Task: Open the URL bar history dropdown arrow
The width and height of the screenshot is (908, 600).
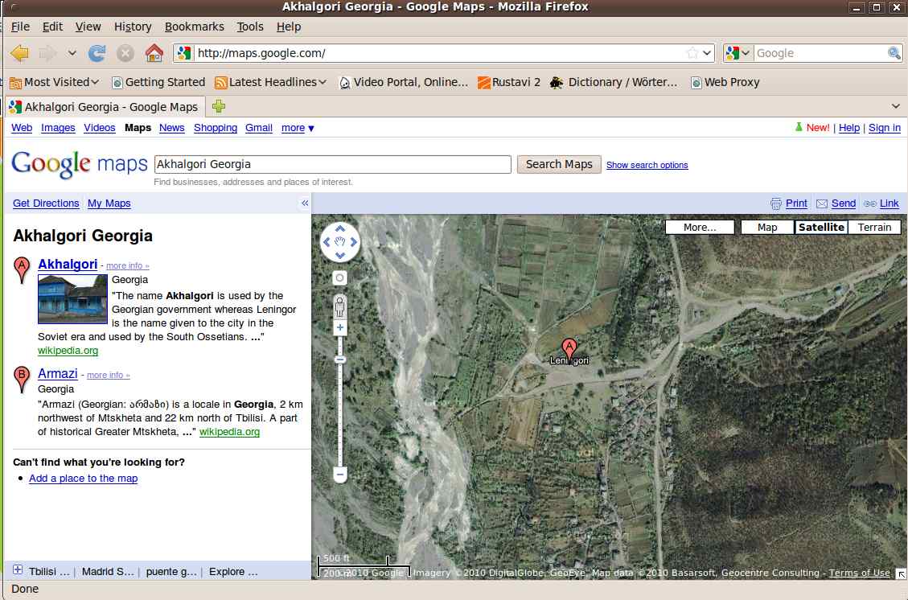Action: 707,53
